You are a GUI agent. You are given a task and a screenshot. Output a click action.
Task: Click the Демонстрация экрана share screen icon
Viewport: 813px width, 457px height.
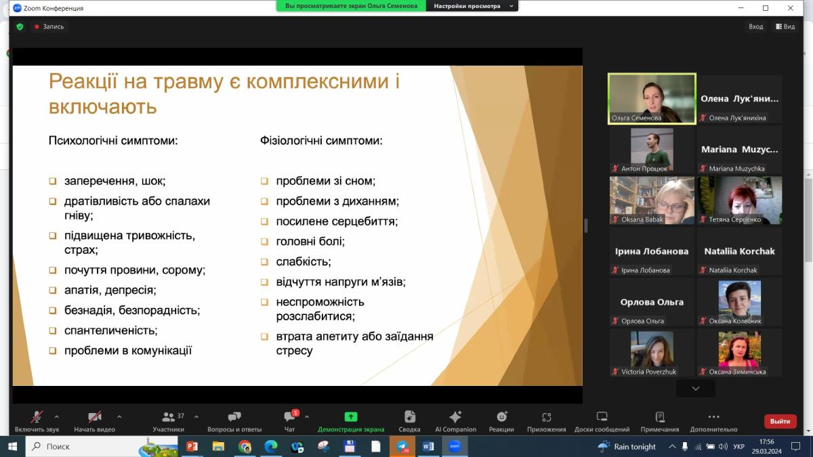click(x=350, y=417)
